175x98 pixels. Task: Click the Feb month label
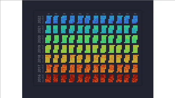56,14
